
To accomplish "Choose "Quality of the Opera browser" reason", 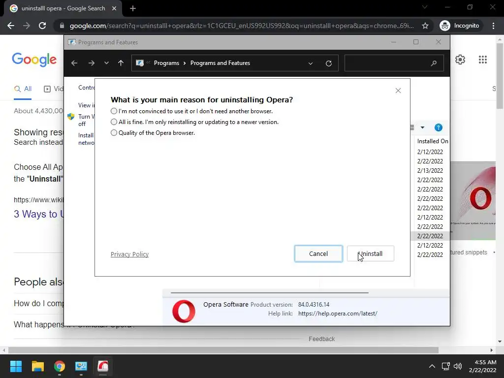I will pyautogui.click(x=114, y=133).
